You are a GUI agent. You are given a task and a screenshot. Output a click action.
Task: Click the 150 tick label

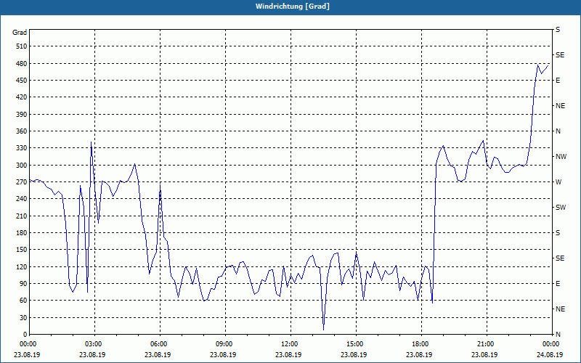(x=22, y=250)
